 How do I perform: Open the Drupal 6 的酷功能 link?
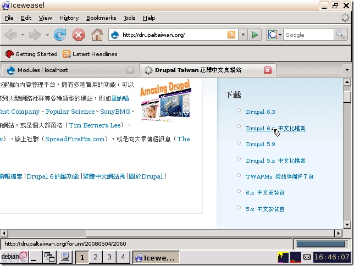coord(53,176)
